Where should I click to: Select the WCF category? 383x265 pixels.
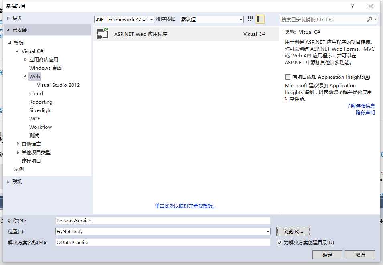point(34,118)
